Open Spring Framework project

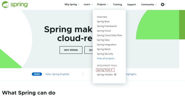pyautogui.click(x=107, y=26)
